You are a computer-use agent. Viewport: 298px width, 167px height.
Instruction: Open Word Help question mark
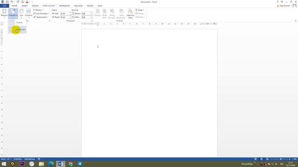point(278,2)
